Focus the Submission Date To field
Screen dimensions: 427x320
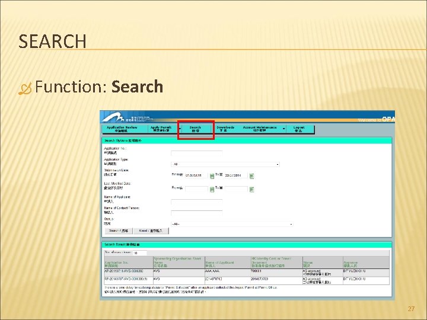coord(236,175)
